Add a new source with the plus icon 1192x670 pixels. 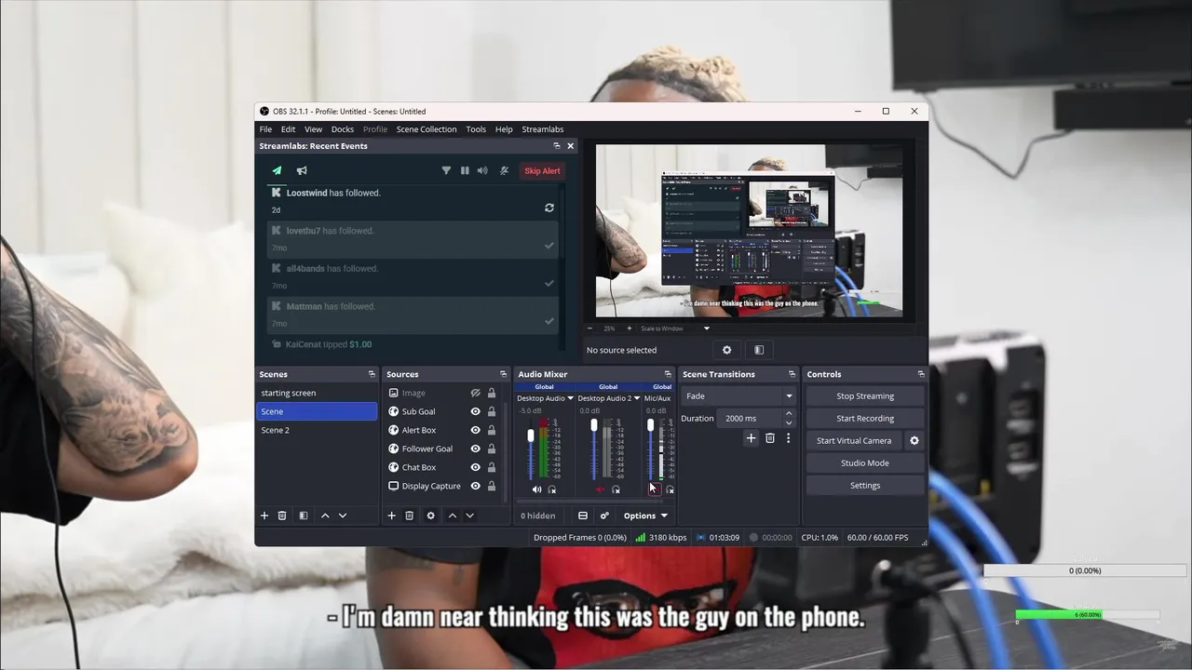[x=391, y=516]
